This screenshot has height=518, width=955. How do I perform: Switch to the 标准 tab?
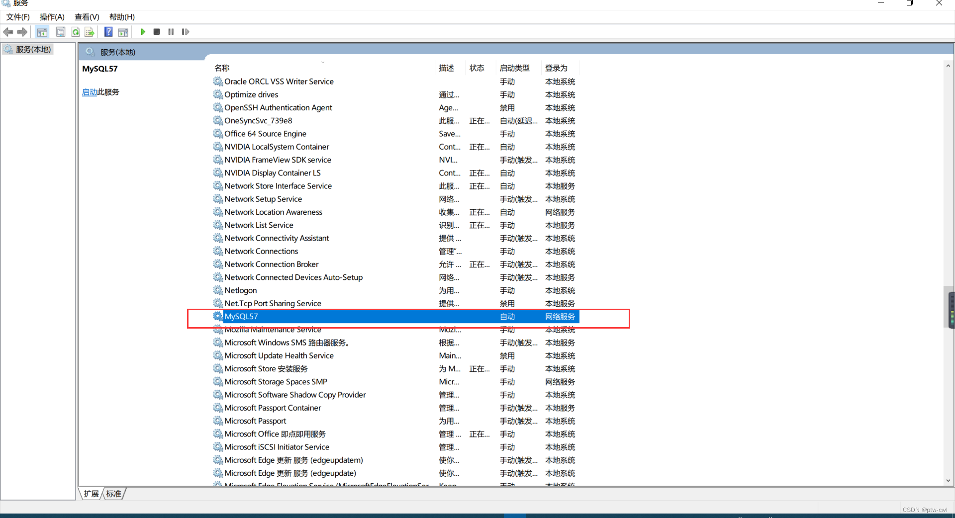click(113, 494)
